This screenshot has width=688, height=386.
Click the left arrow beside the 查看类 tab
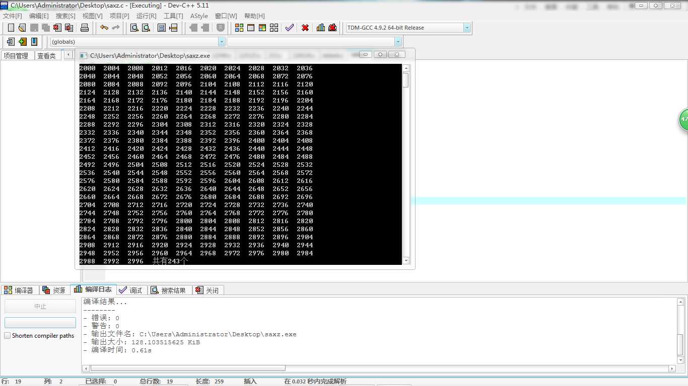point(67,55)
